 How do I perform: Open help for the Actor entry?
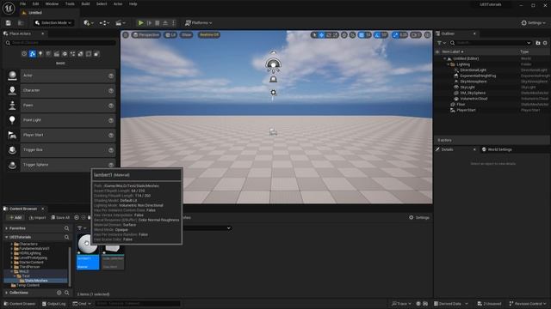111,76
